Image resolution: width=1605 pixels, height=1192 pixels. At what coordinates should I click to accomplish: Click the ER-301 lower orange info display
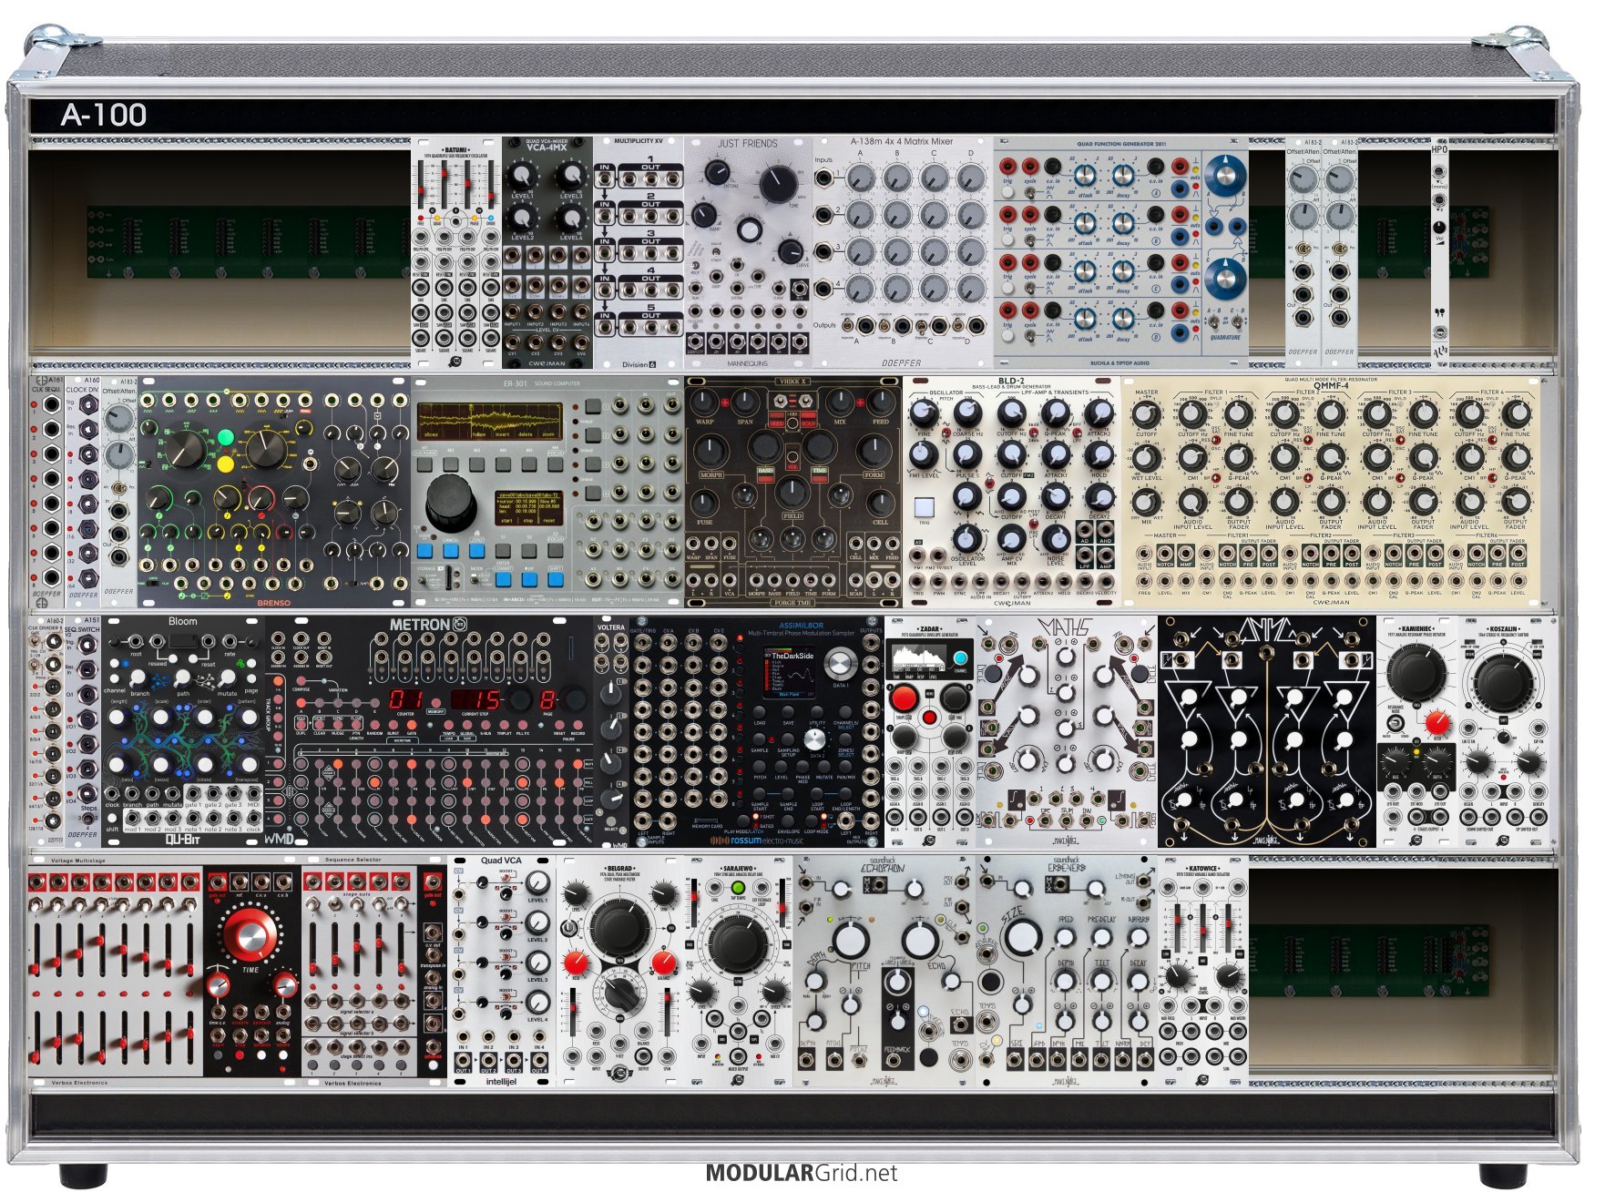(527, 507)
